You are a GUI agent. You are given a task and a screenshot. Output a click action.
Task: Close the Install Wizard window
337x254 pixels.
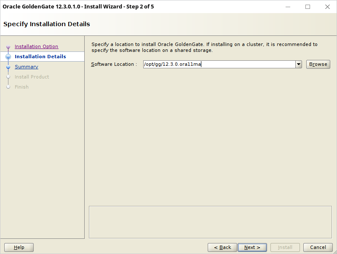click(327, 7)
